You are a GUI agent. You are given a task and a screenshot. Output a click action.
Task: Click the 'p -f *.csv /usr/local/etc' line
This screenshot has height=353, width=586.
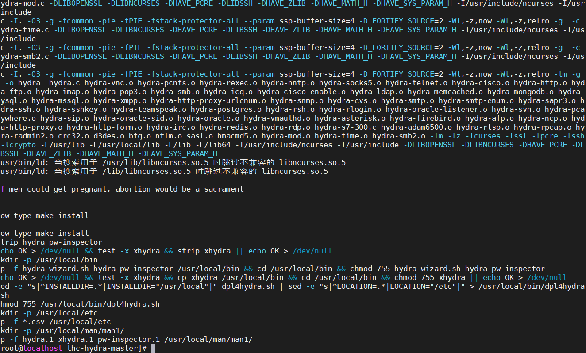56,322
